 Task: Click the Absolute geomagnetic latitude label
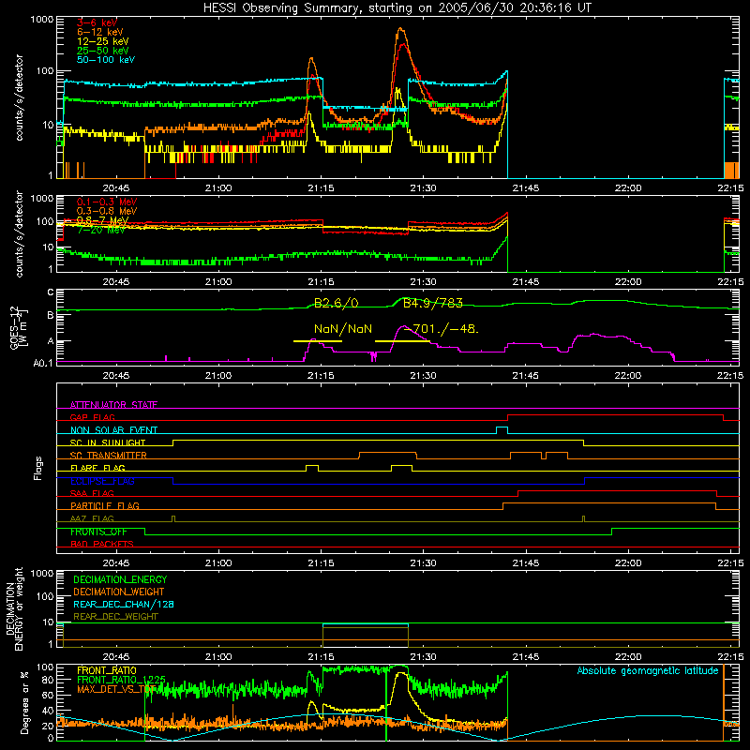[648, 670]
